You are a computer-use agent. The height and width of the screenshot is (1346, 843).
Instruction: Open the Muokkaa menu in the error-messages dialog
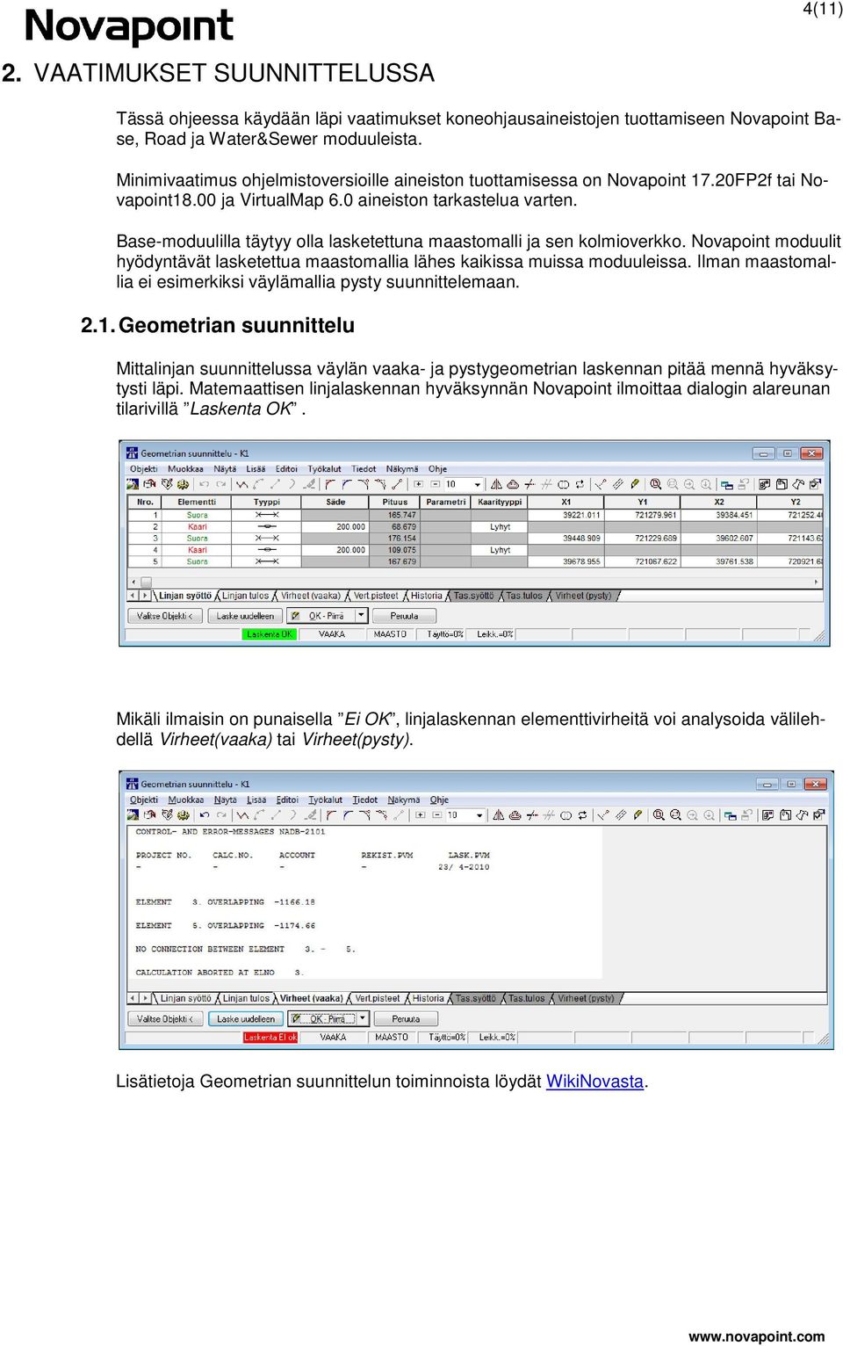[x=186, y=800]
